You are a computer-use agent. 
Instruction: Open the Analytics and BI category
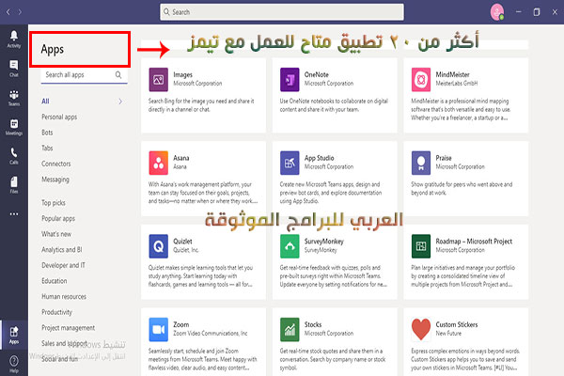point(62,250)
